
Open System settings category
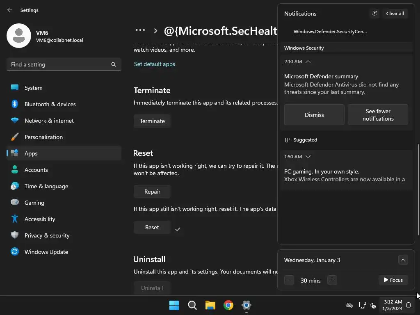coord(64,88)
